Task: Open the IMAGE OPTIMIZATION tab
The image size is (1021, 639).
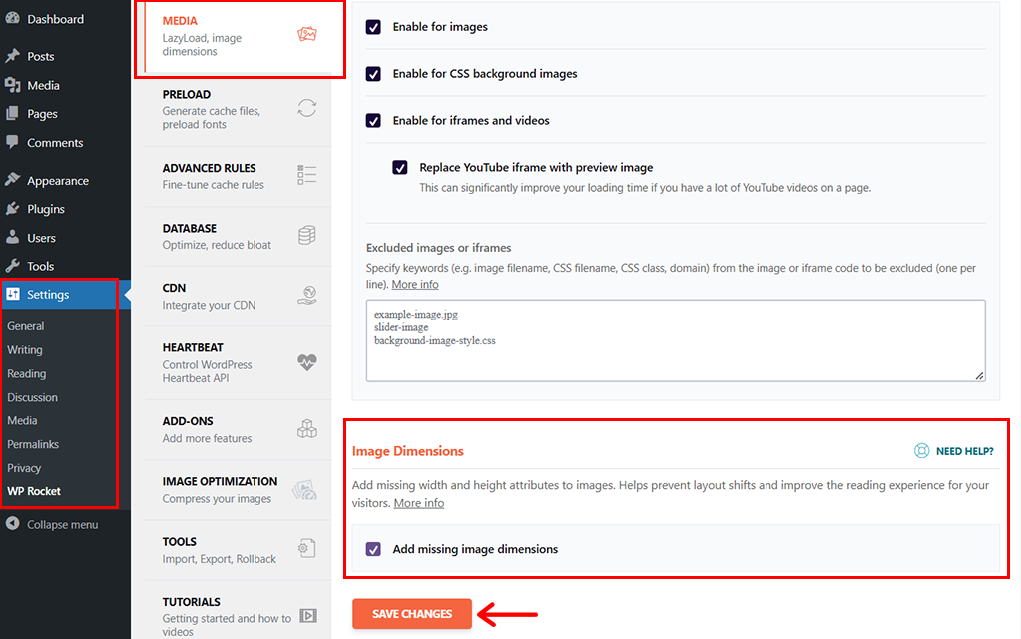Action: coord(238,490)
